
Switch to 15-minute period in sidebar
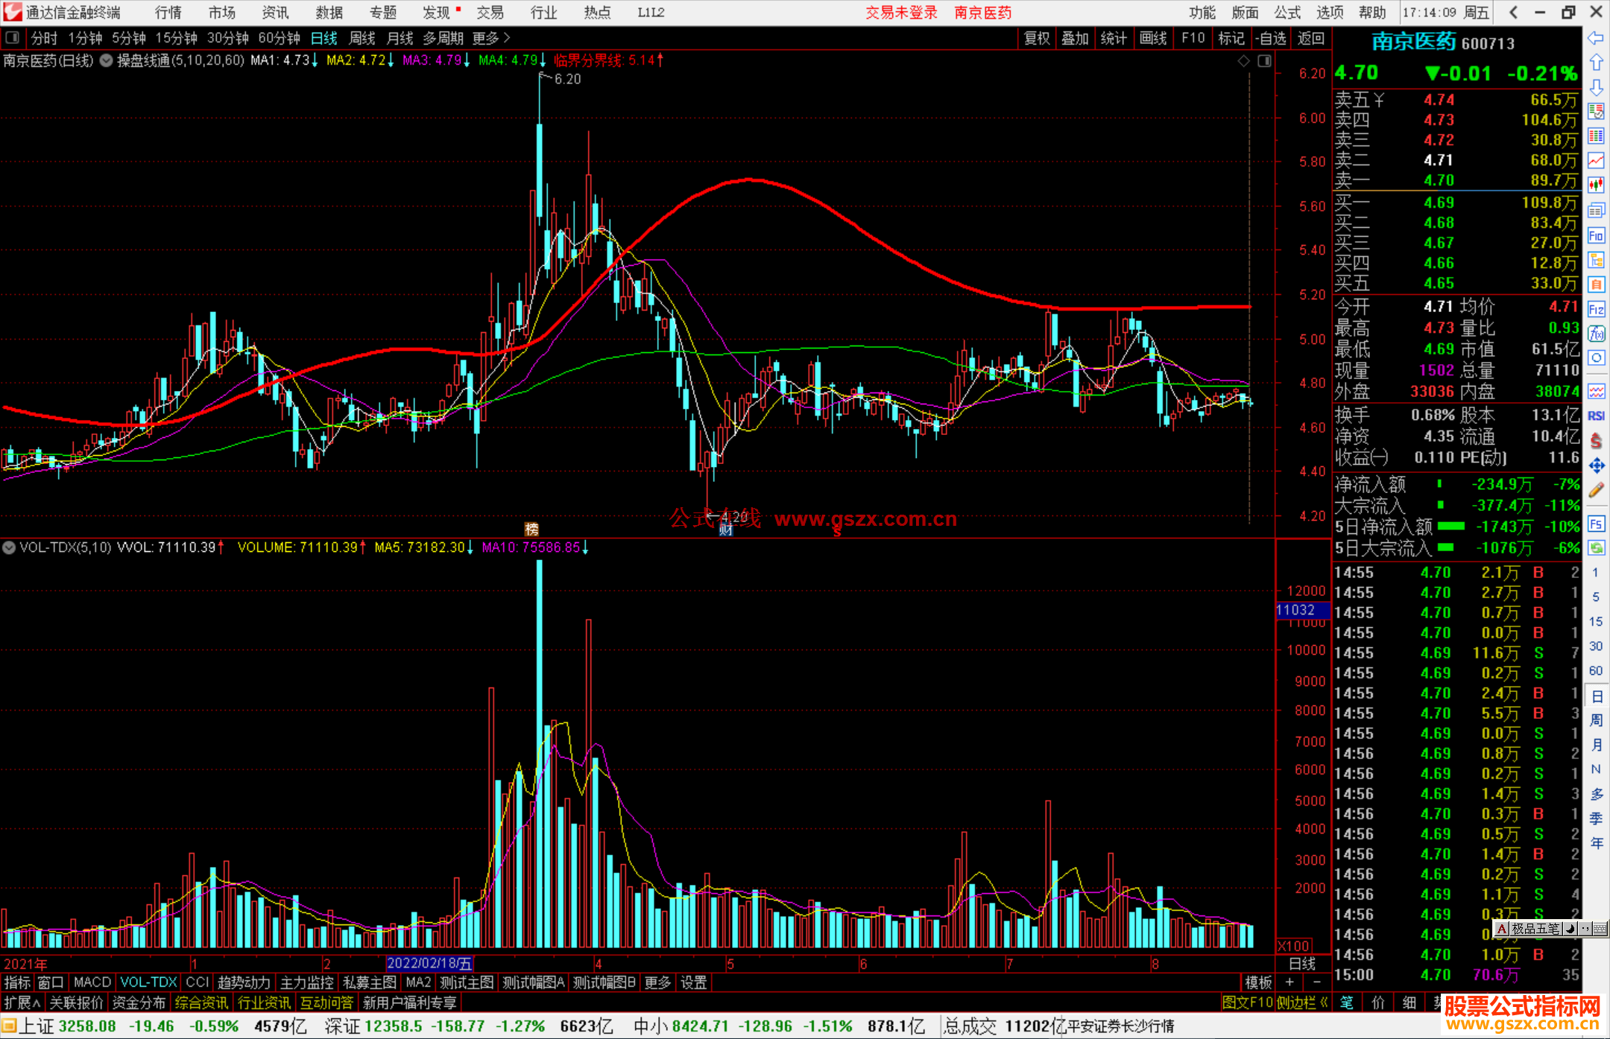pyautogui.click(x=1596, y=621)
